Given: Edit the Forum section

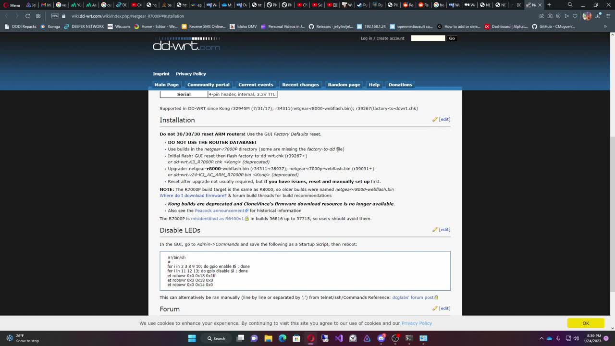Looking at the screenshot, I should (444, 308).
